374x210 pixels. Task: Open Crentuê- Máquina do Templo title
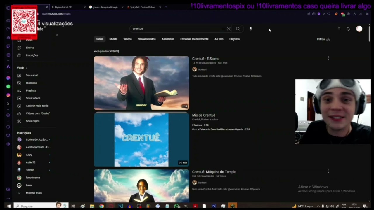[x=214, y=172]
